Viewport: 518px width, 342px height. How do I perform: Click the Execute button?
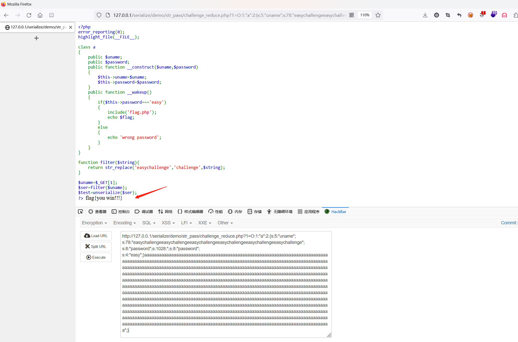pyautogui.click(x=96, y=257)
